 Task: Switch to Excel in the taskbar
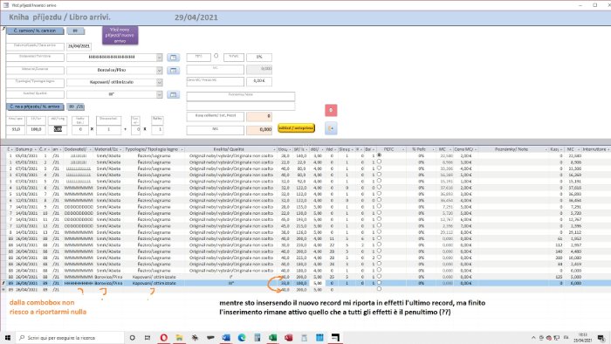(x=272, y=337)
